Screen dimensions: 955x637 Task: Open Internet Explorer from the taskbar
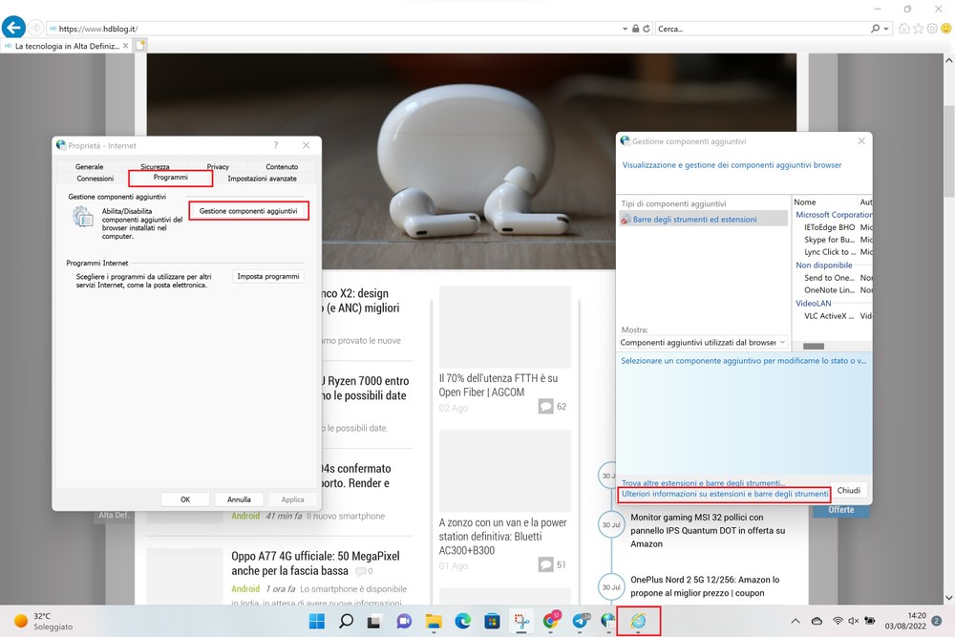[638, 621]
